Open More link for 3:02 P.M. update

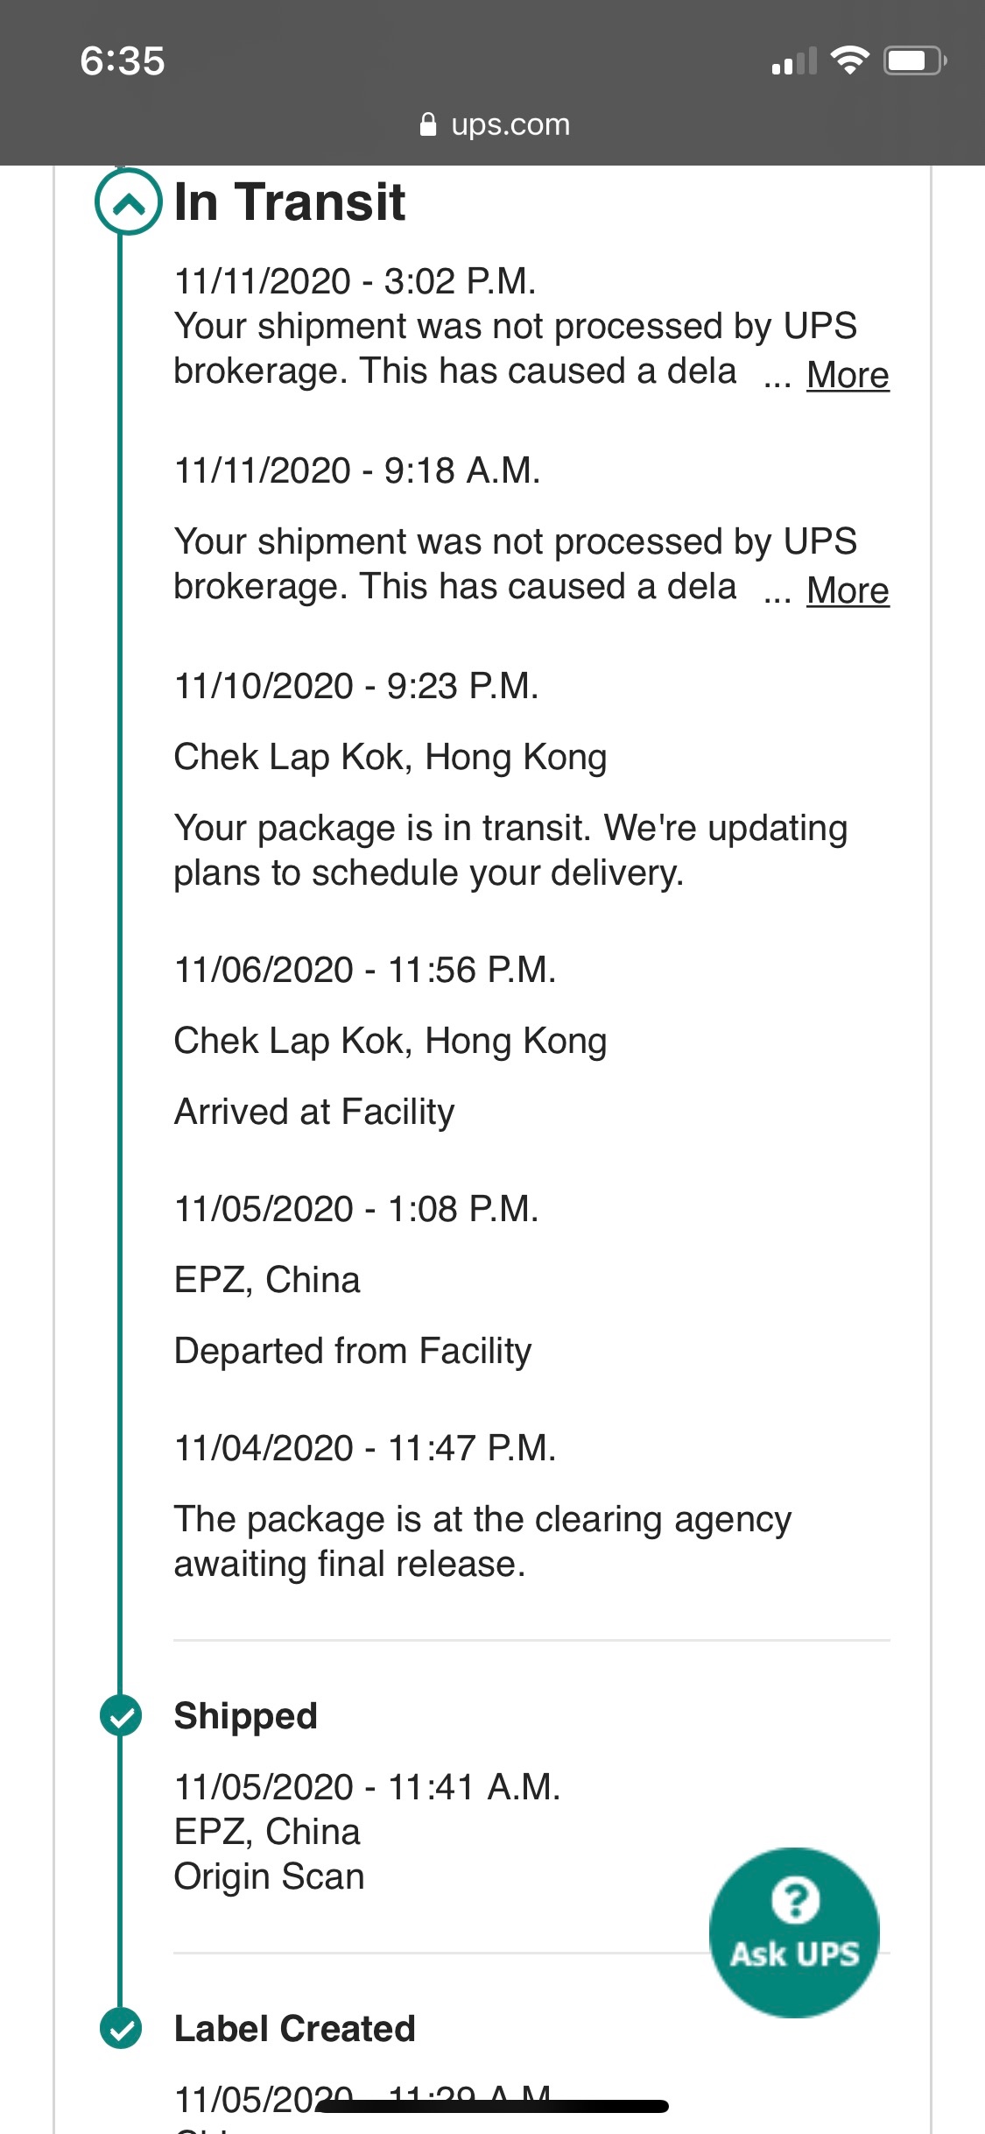848,375
